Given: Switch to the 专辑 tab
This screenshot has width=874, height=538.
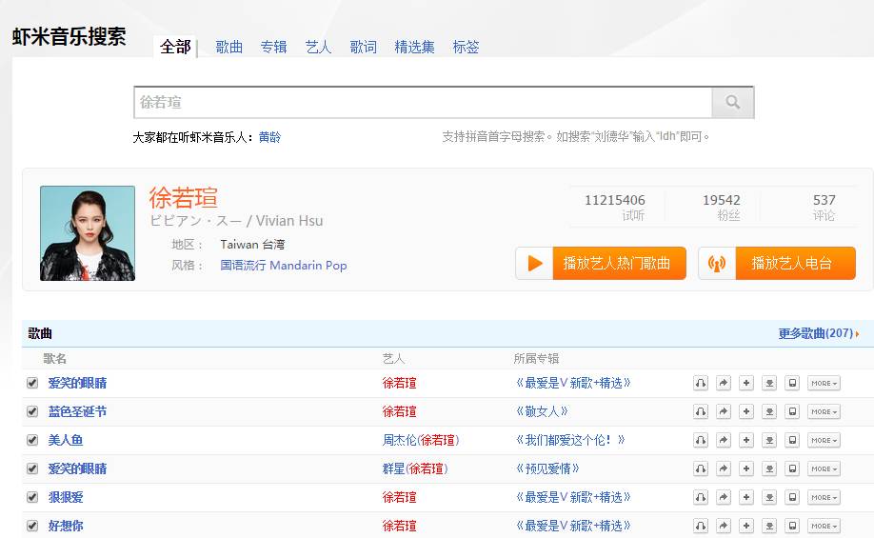Looking at the screenshot, I should tap(273, 47).
